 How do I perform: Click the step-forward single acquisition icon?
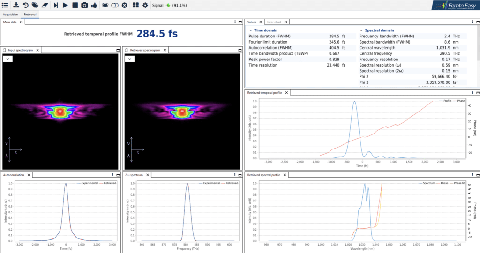pyautogui.click(x=56, y=5)
